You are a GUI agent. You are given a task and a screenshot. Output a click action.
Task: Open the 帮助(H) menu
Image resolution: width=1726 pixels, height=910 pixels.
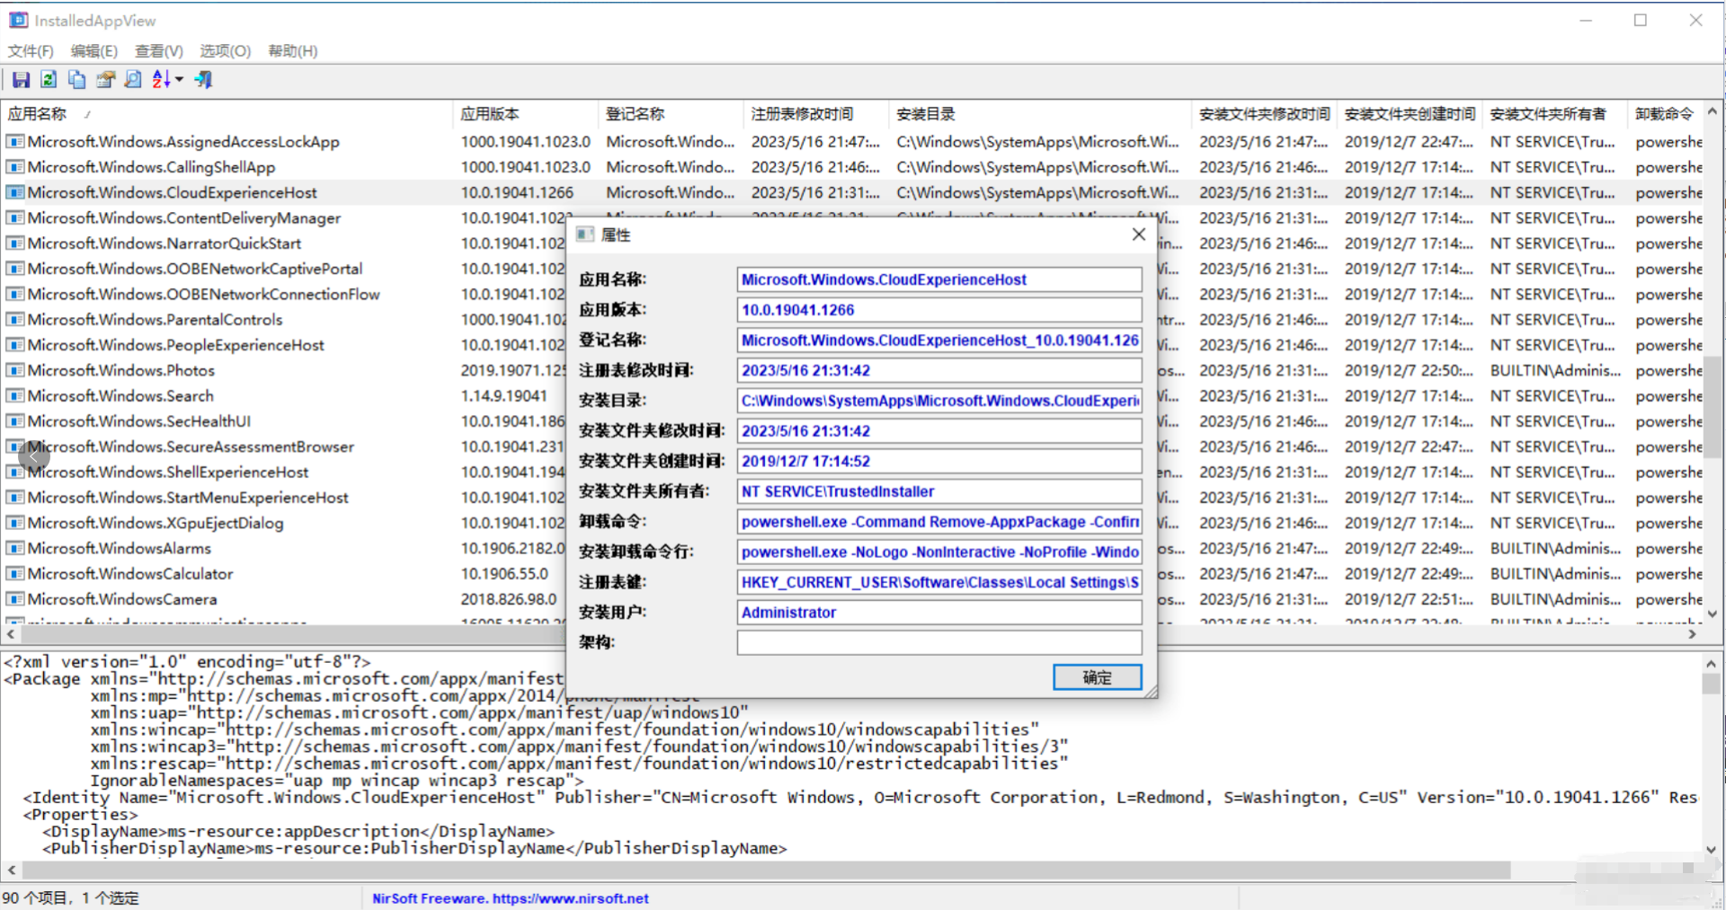click(291, 51)
